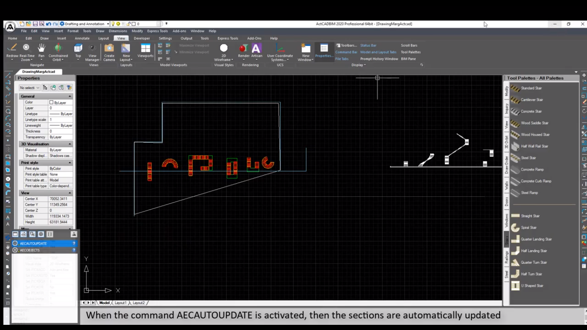Click the Linetype scale value field
The image size is (587, 330).
point(60,120)
